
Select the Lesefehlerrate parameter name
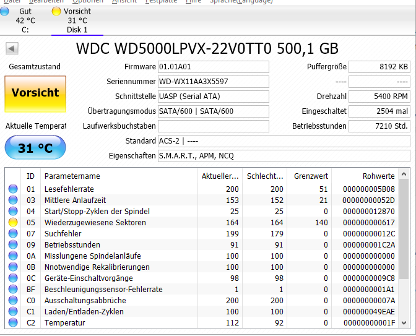(69, 189)
